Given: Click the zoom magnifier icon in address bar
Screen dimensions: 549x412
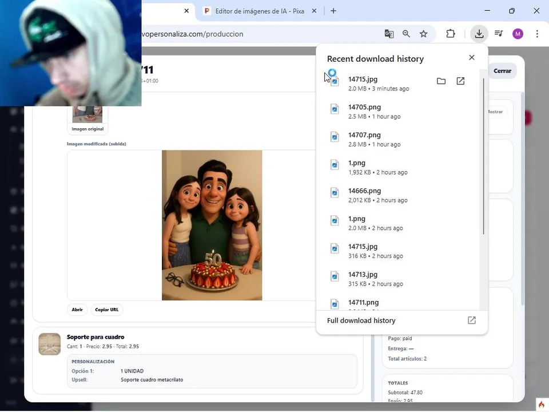Looking at the screenshot, I should [x=406, y=34].
